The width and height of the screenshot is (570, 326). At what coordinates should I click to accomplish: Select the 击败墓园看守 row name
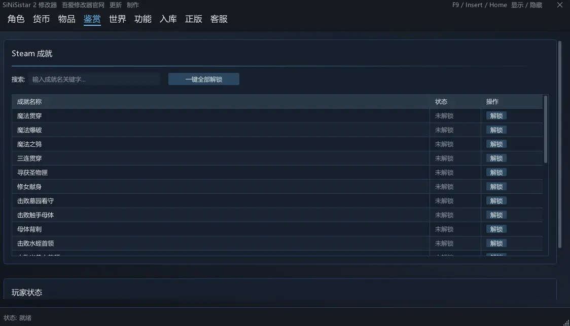point(35,201)
